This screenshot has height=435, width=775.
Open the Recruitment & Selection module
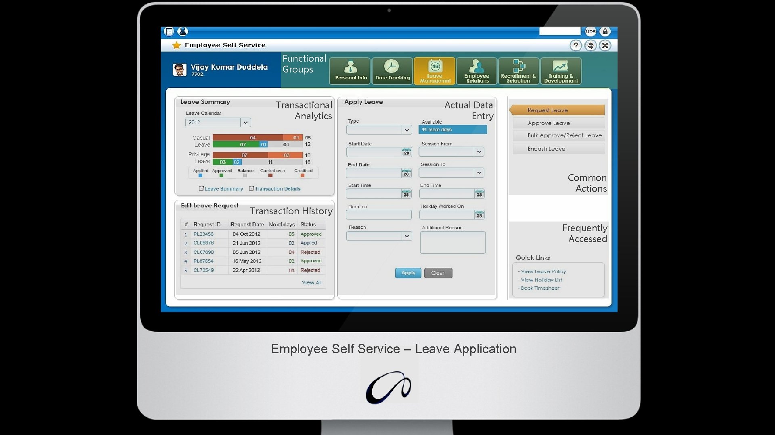[x=519, y=71]
